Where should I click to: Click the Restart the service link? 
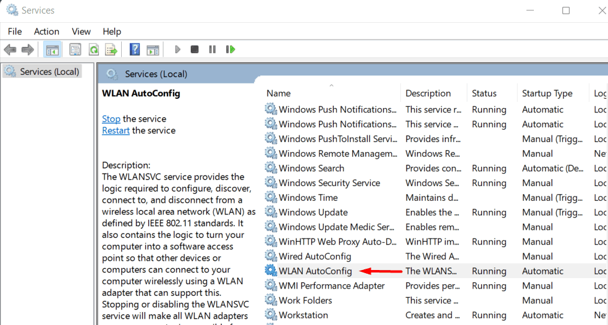coord(116,130)
